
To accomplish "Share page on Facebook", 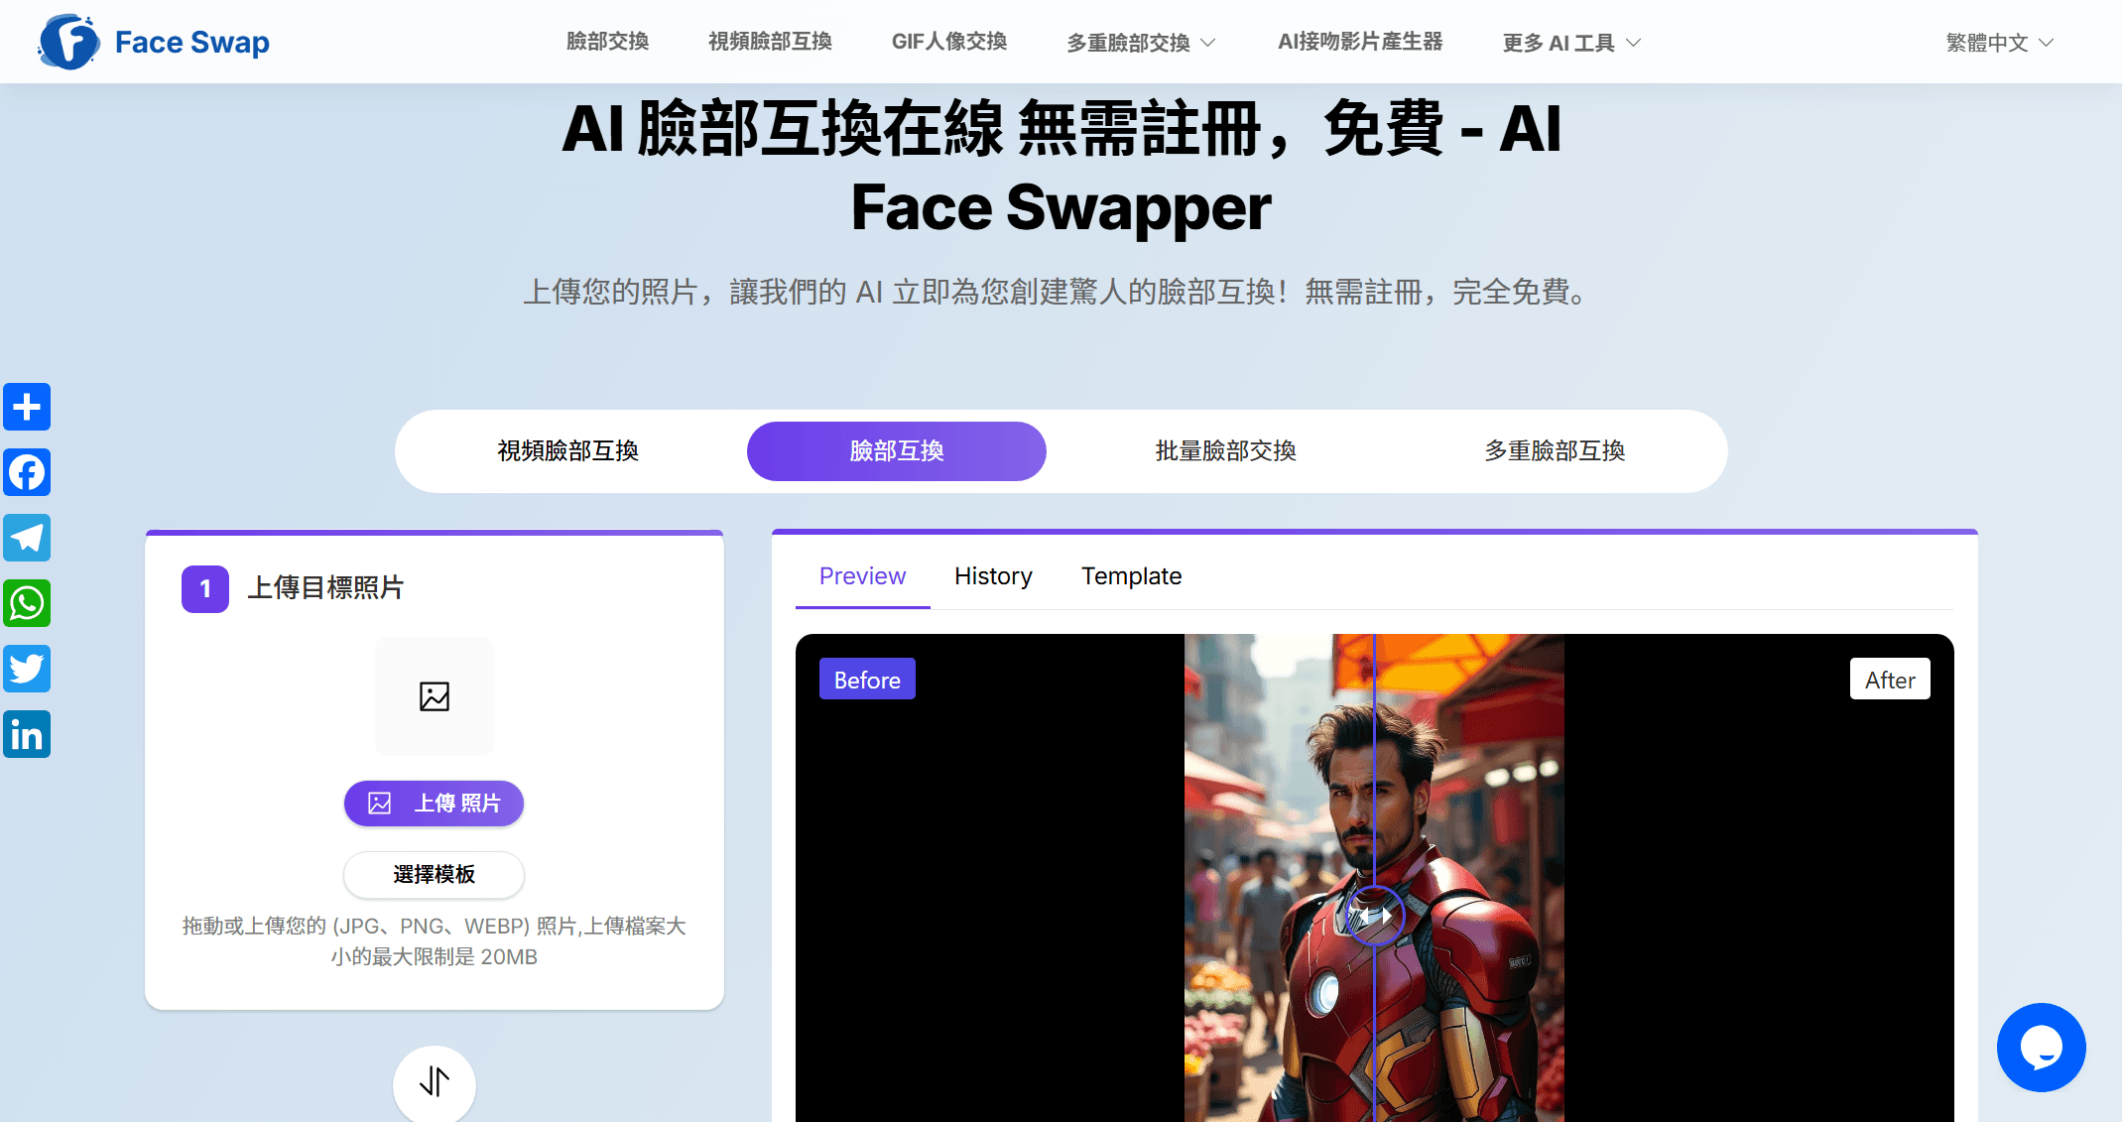I will point(27,472).
